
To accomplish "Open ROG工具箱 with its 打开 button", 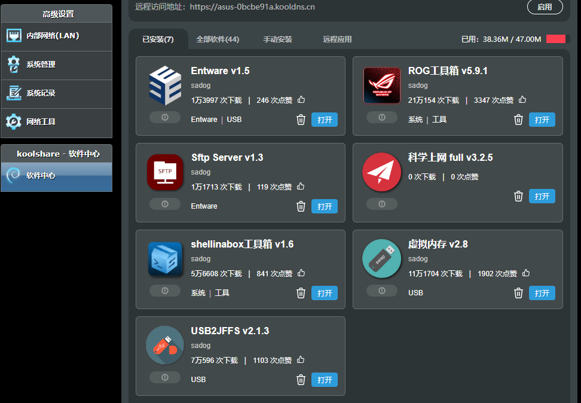I will [x=542, y=120].
